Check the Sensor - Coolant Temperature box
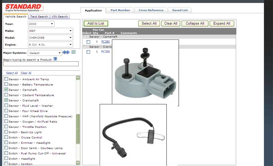 6,95
